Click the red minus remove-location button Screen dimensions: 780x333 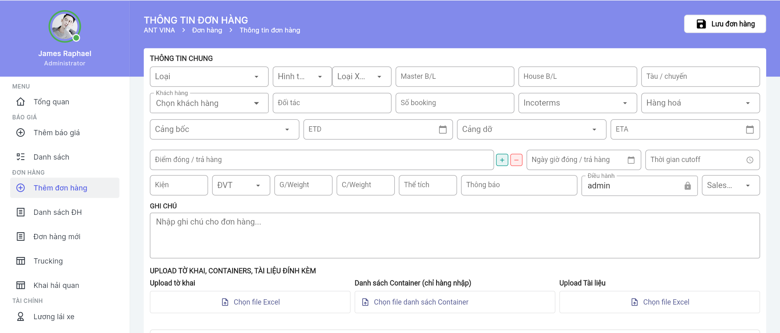click(x=516, y=160)
